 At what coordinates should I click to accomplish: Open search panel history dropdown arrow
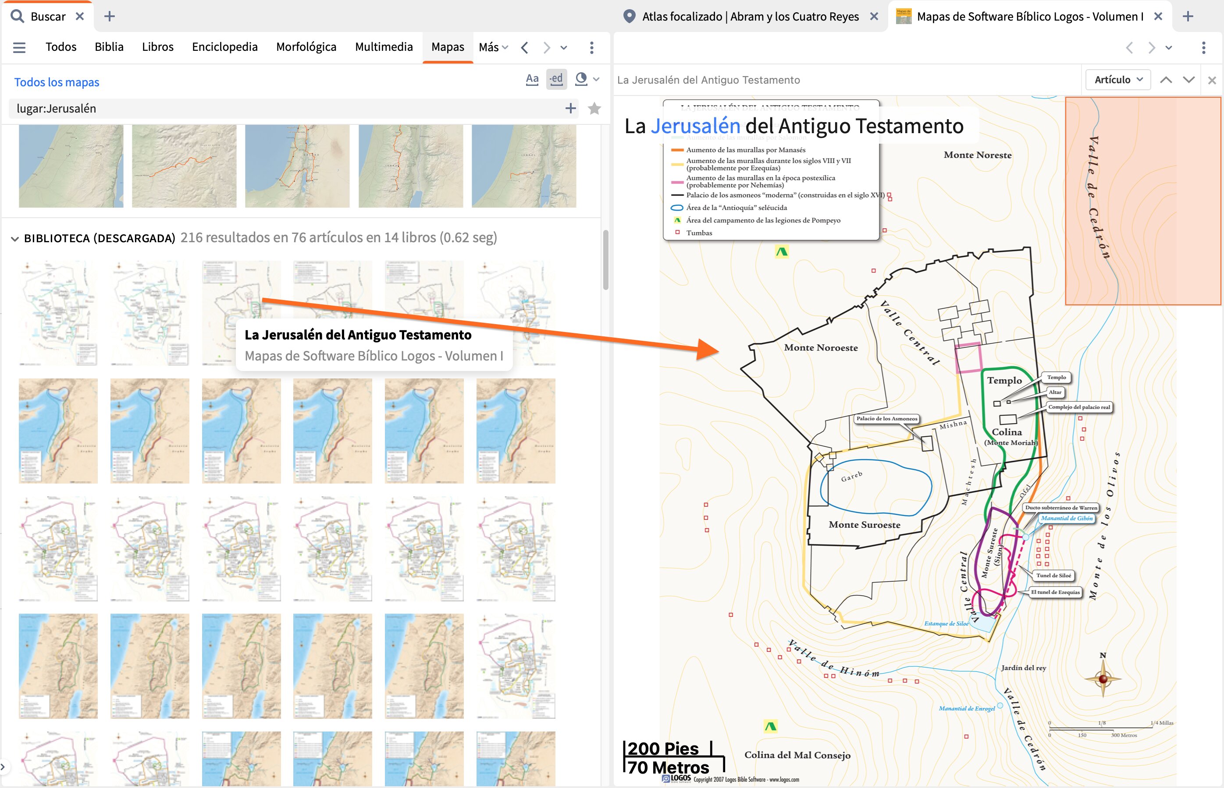click(564, 48)
